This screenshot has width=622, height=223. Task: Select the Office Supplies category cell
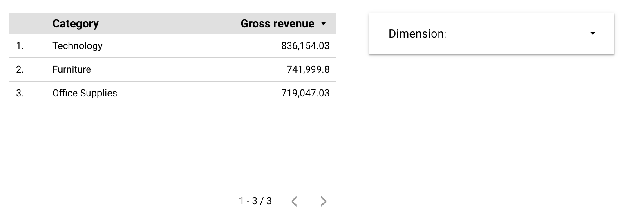click(x=85, y=93)
